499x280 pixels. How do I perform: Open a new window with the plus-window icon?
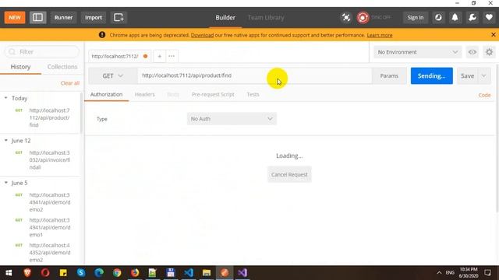click(x=119, y=17)
